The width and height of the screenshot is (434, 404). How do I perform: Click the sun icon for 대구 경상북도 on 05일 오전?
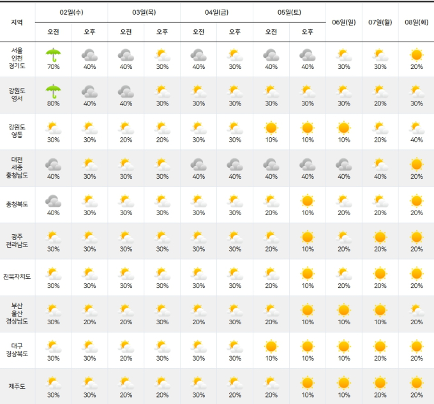(271, 347)
